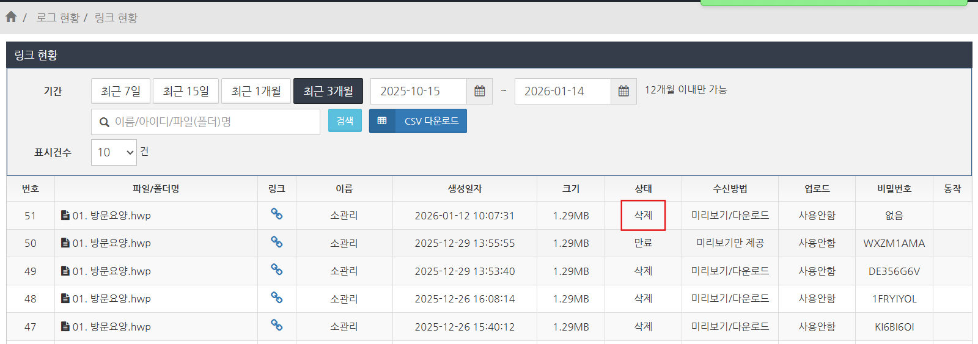Select the 최근 7일 period option
The height and width of the screenshot is (344, 978).
tap(120, 91)
